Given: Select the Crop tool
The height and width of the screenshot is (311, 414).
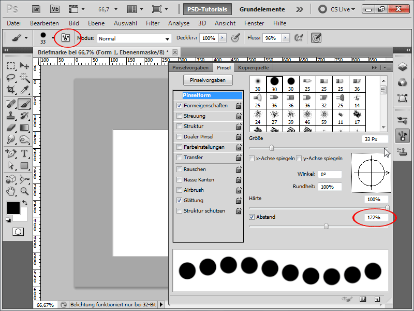Looking at the screenshot, I should coord(11,89).
